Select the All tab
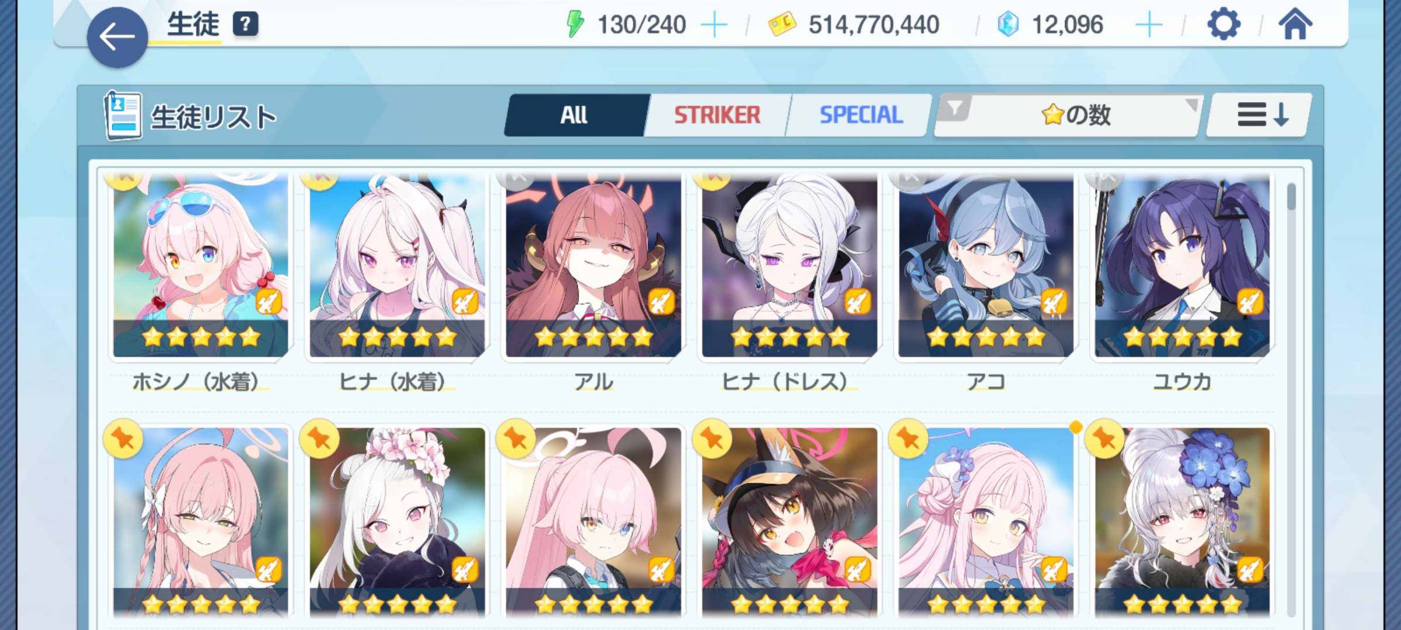Image resolution: width=1401 pixels, height=630 pixels. tap(576, 115)
